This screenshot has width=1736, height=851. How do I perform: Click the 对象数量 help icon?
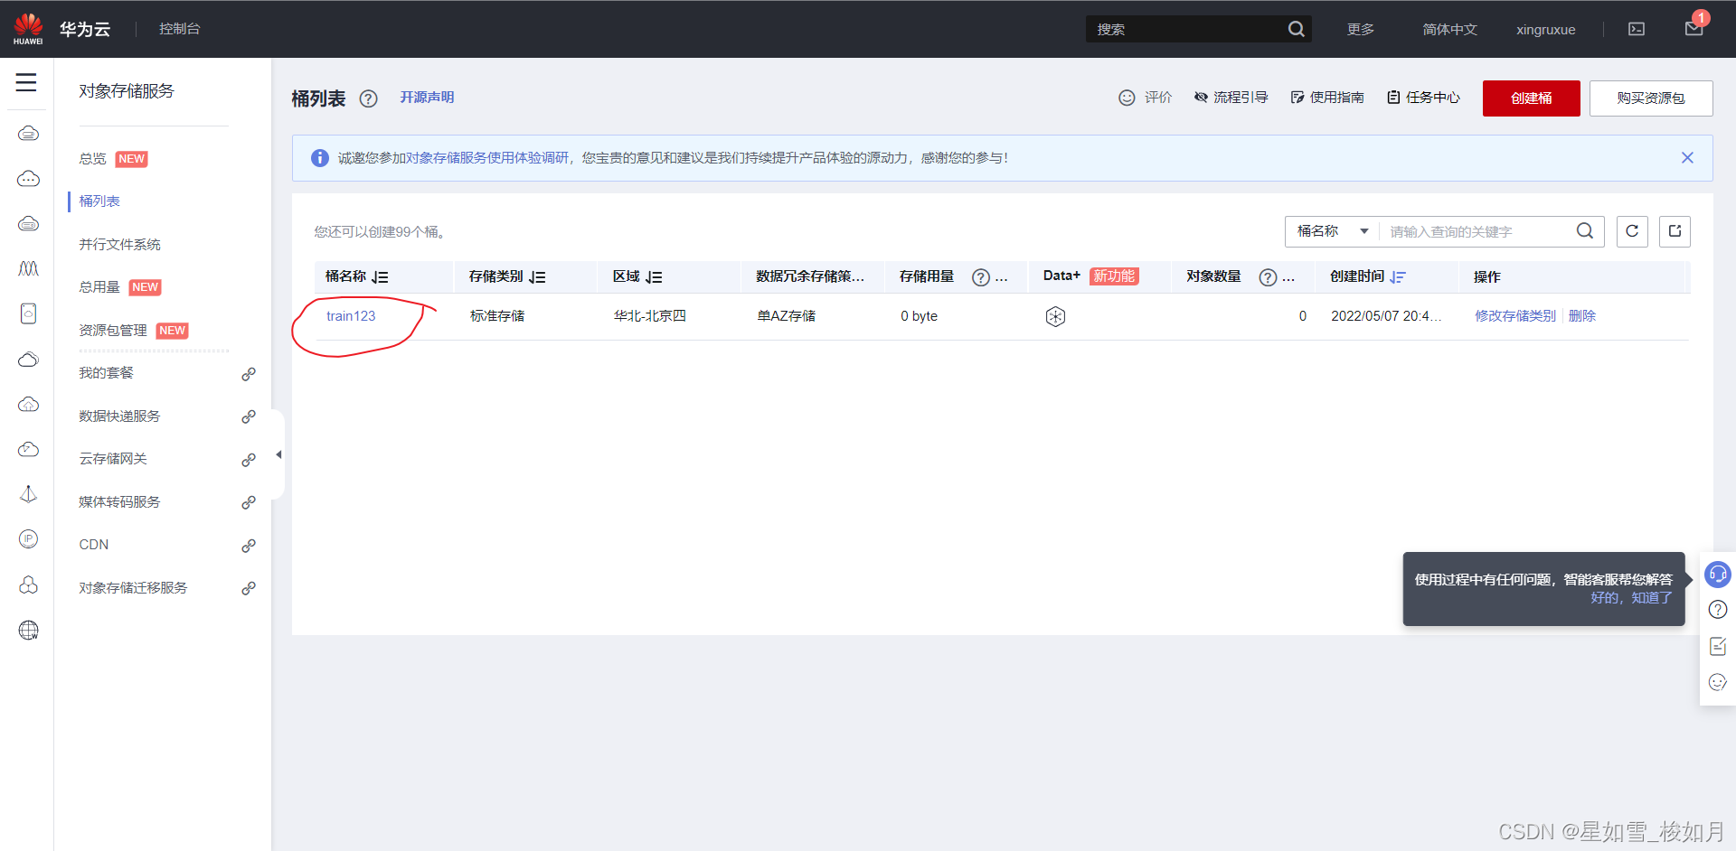coord(1268,277)
